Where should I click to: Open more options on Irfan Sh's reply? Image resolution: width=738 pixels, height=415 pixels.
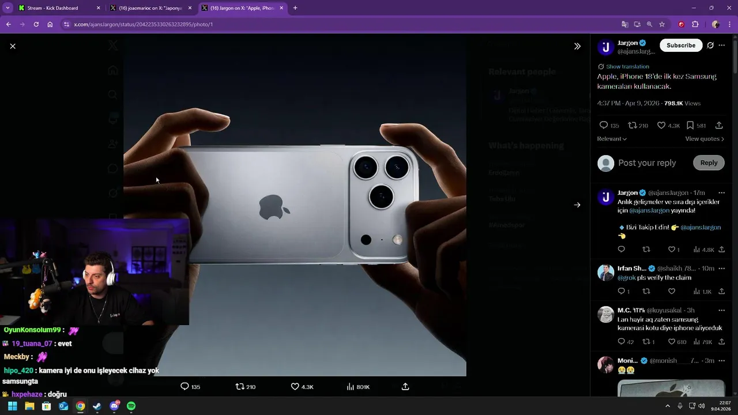coord(722,268)
